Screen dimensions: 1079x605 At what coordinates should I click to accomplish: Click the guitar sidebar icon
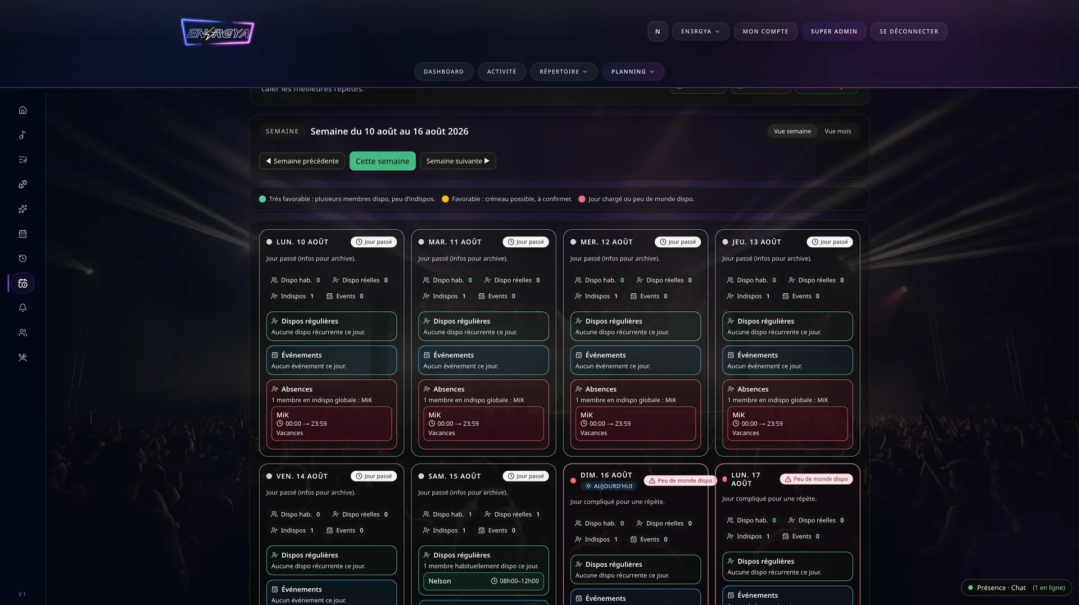[x=22, y=184]
